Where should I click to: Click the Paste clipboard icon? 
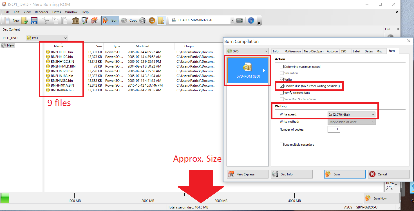point(64,20)
